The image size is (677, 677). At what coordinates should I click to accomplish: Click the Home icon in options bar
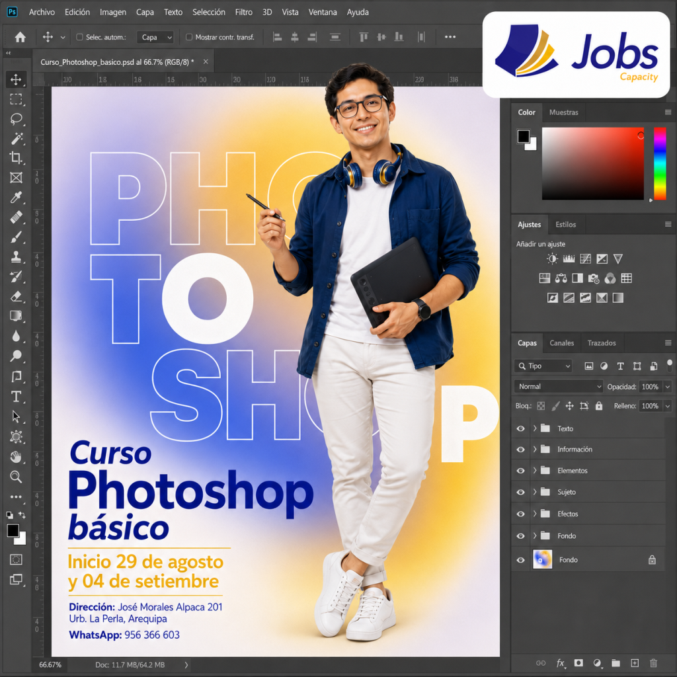point(20,37)
